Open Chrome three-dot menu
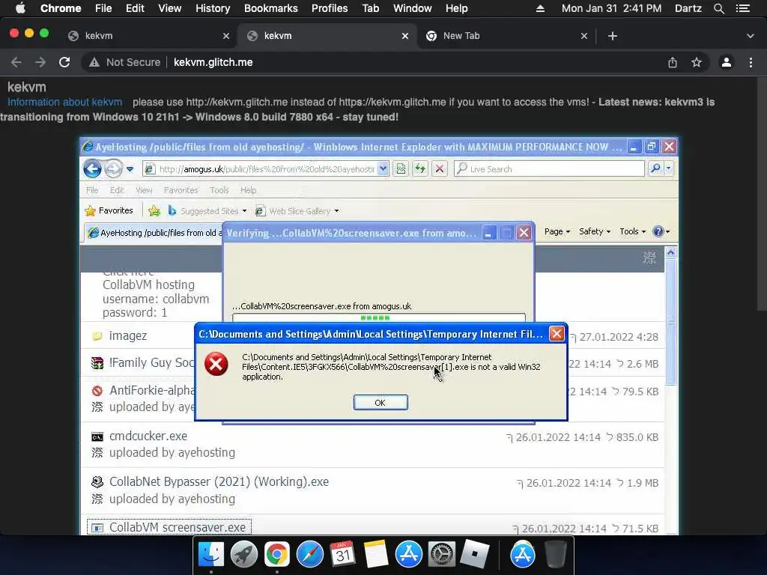The image size is (767, 575). pos(751,62)
